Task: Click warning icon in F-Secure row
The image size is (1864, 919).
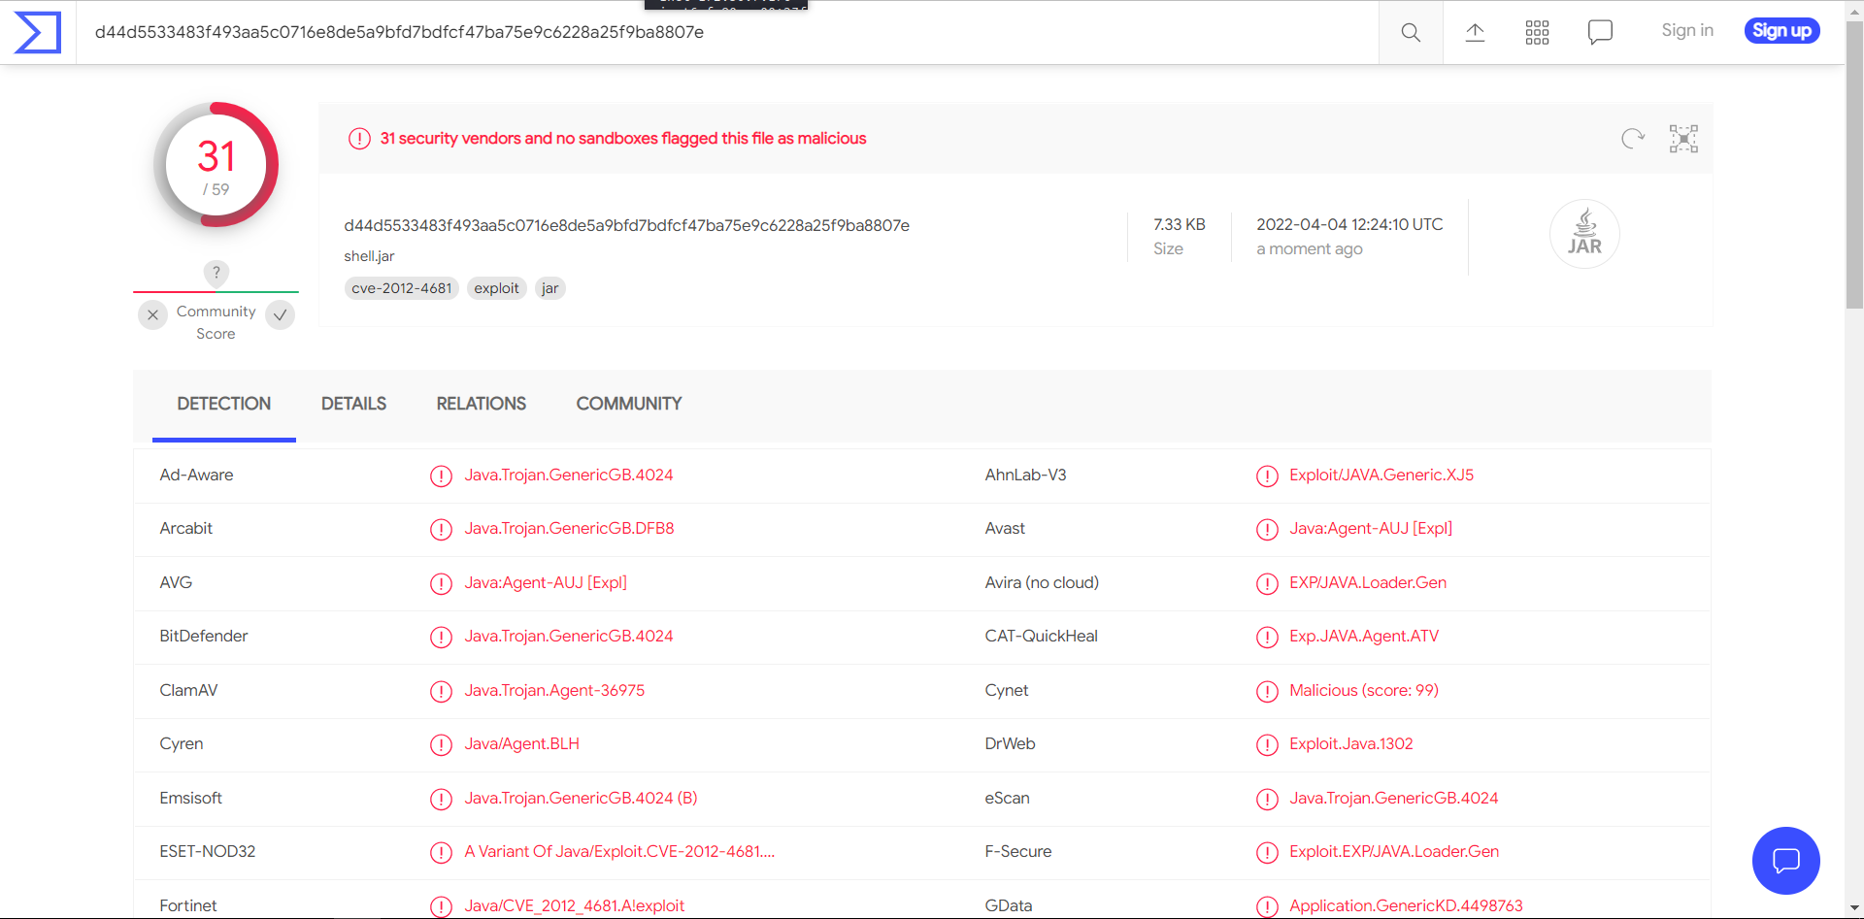Action: pyautogui.click(x=1267, y=852)
